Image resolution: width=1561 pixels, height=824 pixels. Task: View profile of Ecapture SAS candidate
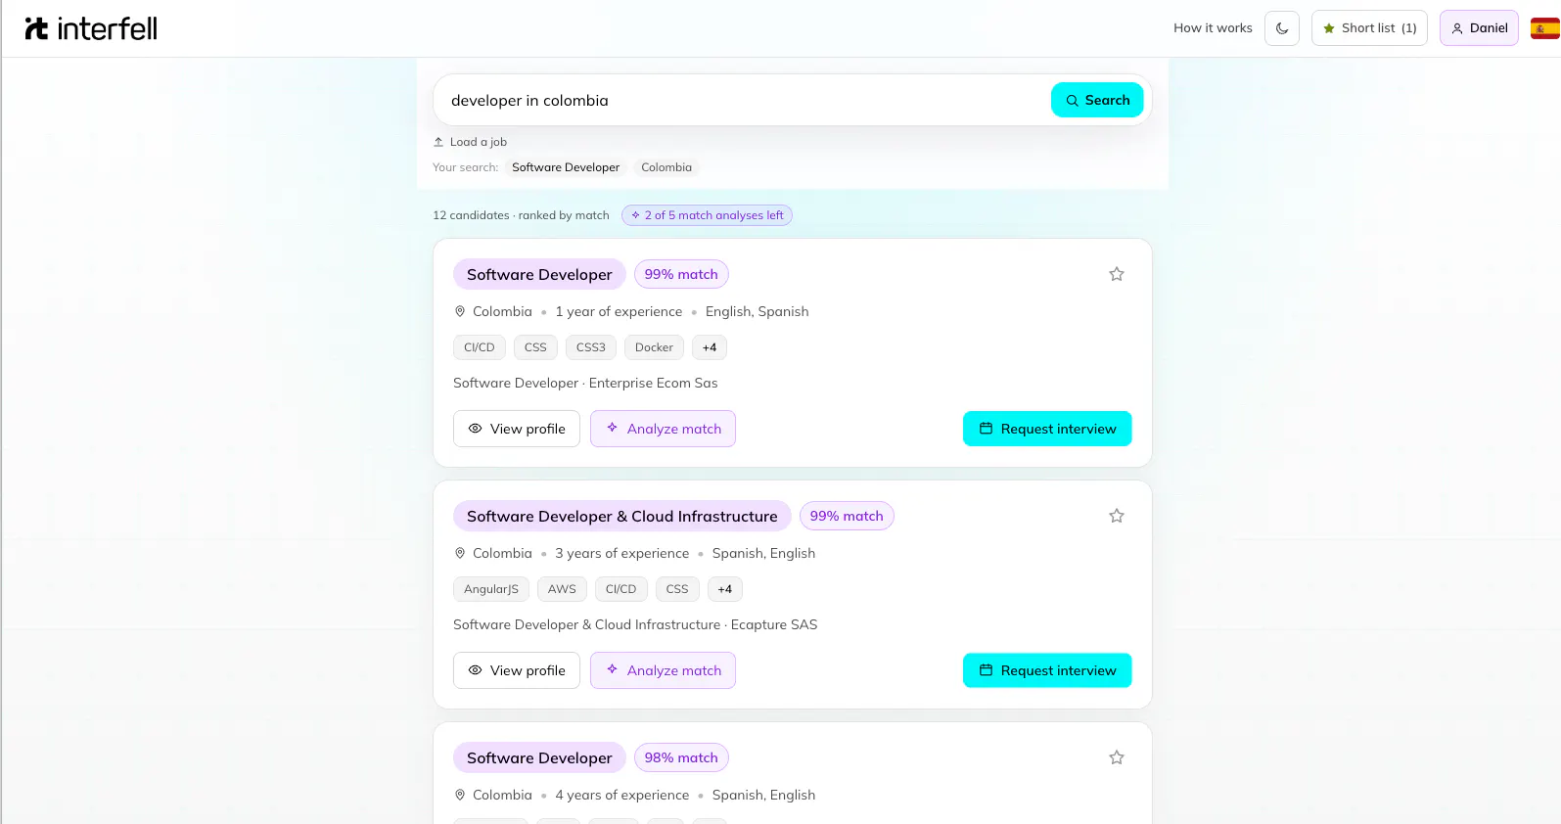point(517,670)
